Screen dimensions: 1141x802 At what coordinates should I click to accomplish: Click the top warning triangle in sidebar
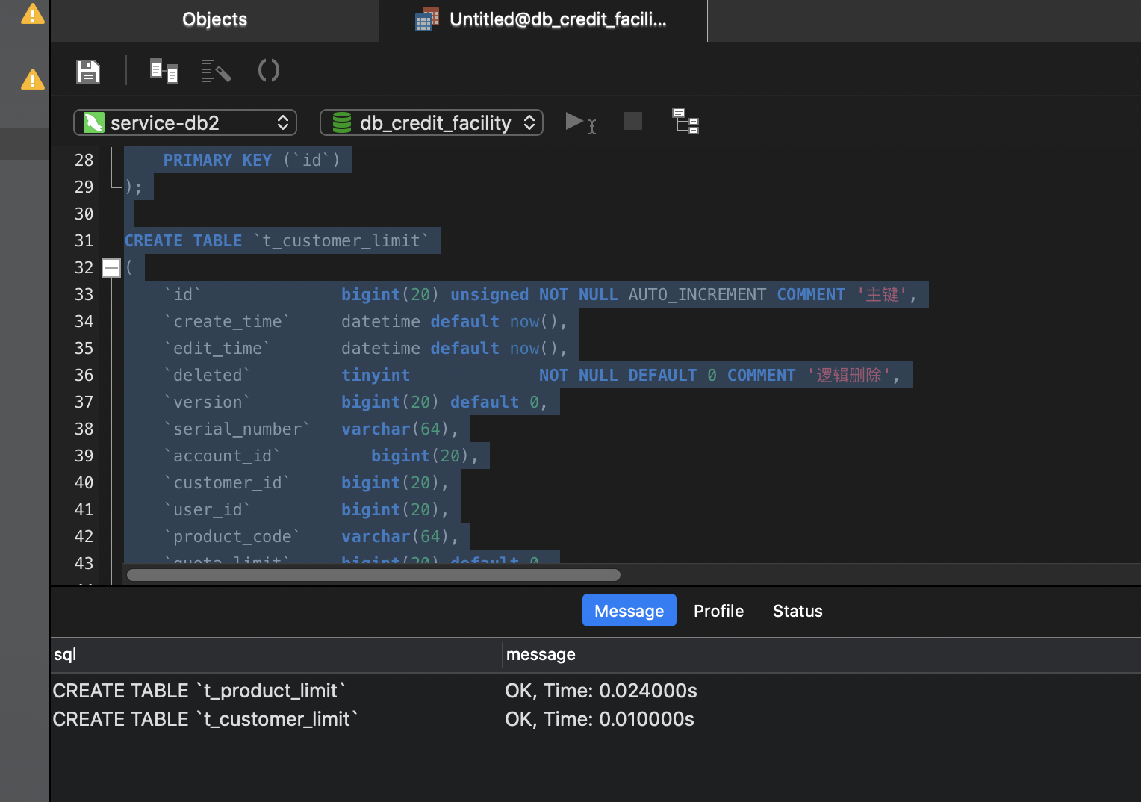click(33, 13)
